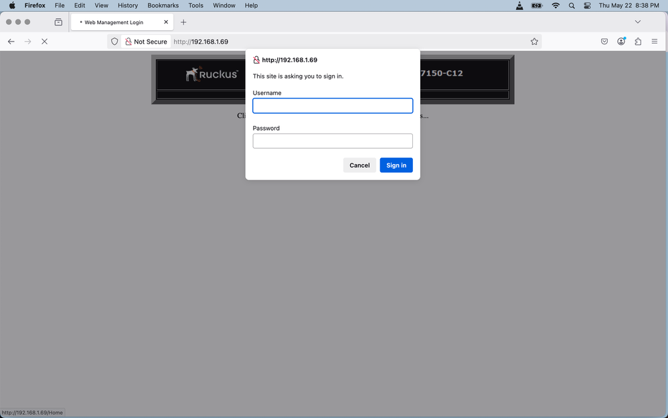This screenshot has width=668, height=418.
Task: Open the Wi-Fi status menu icon
Action: [x=556, y=5]
